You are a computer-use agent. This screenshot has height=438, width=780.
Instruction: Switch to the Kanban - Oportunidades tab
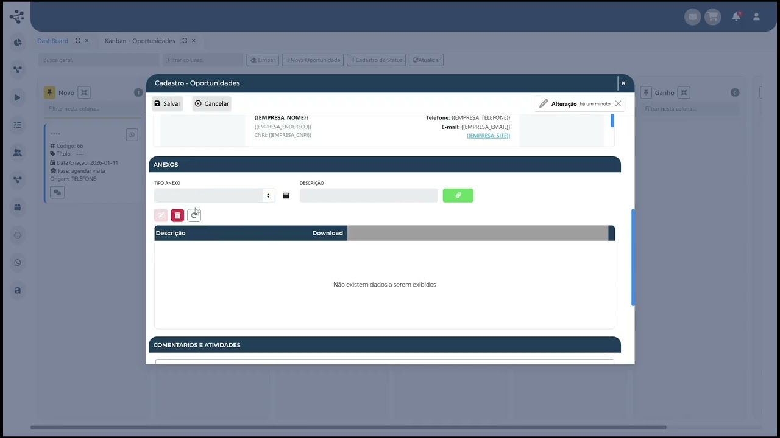pyautogui.click(x=140, y=41)
